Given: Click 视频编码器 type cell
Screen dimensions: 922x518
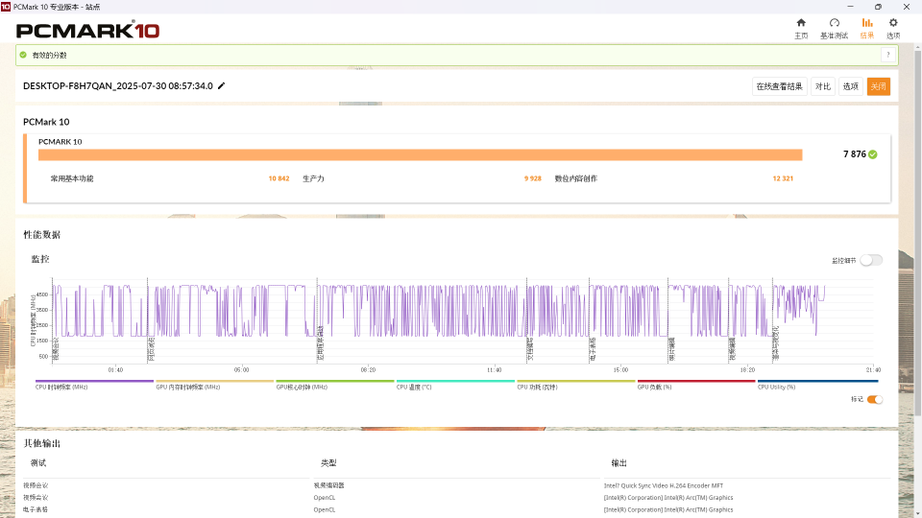Looking at the screenshot, I should [328, 485].
